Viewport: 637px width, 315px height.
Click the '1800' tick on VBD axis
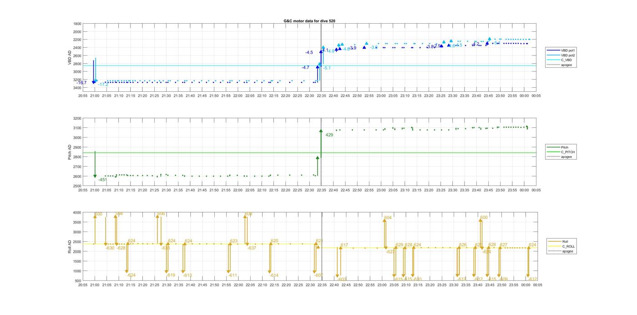pos(77,24)
